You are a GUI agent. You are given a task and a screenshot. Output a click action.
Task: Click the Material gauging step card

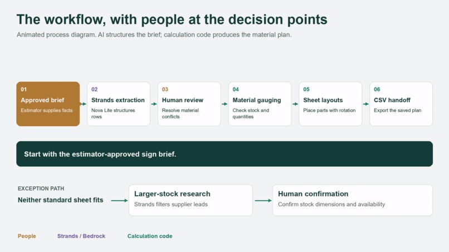point(260,104)
